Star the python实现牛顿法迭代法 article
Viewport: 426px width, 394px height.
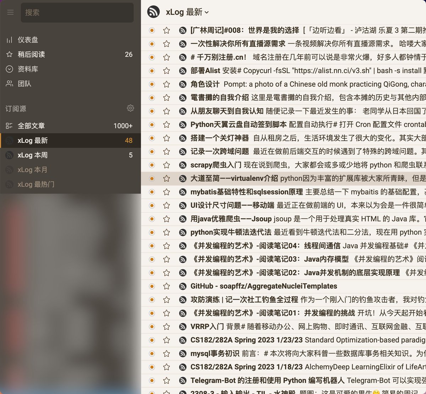[166, 232]
